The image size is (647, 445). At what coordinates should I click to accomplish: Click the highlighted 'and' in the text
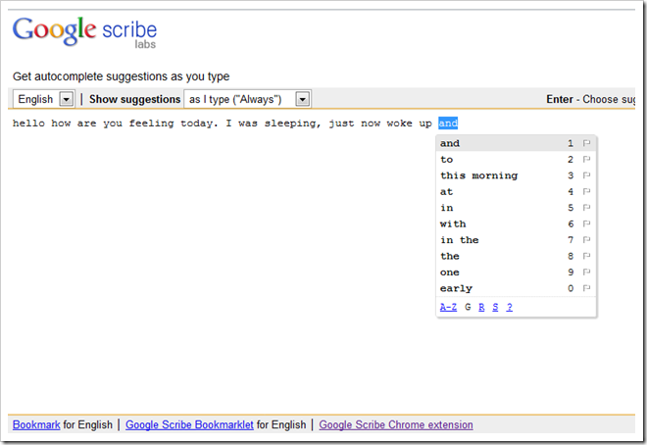click(x=448, y=123)
